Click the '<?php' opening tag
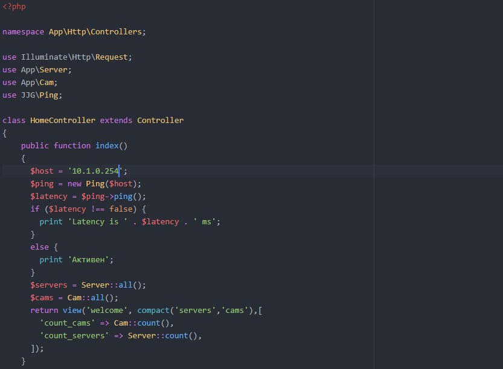 coord(14,7)
